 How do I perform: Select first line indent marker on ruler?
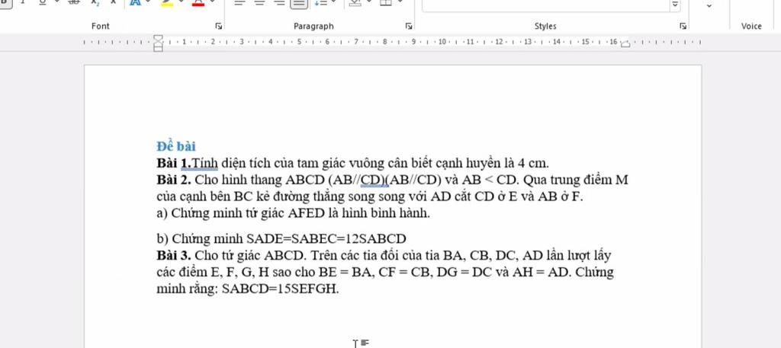[159, 38]
